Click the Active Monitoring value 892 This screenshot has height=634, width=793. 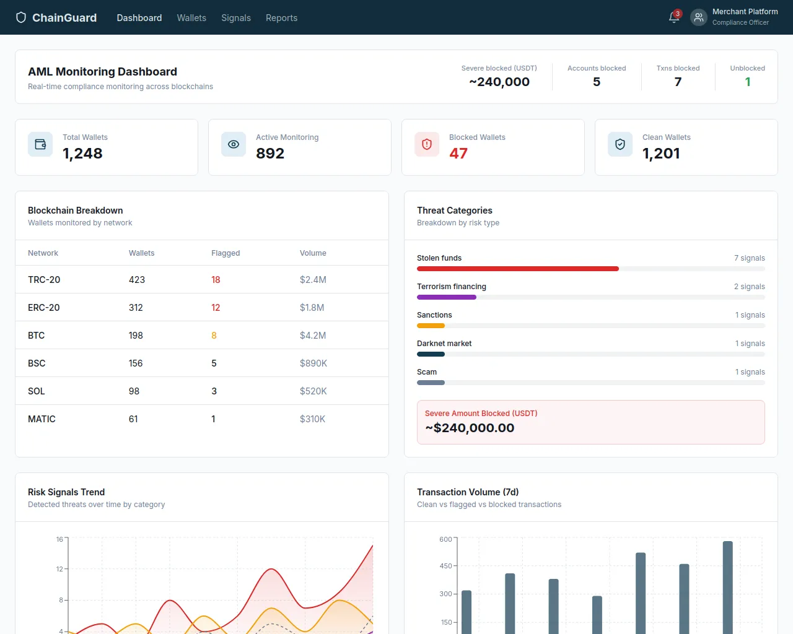coord(270,154)
